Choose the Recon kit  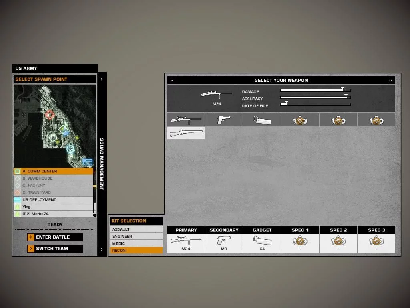136,250
